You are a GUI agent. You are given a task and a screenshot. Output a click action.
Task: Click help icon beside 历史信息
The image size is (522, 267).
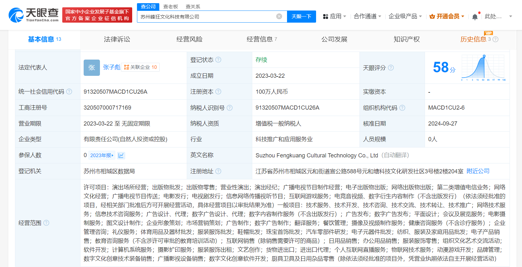tap(496, 39)
